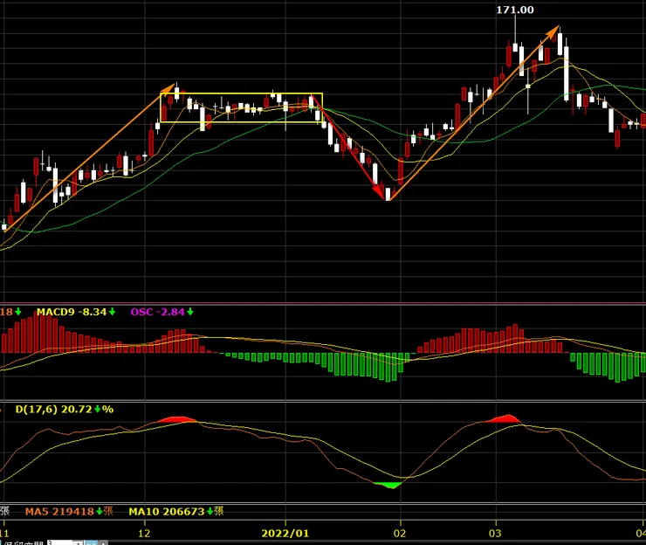Click the 02 month axis label
The width and height of the screenshot is (646, 545).
(x=400, y=534)
